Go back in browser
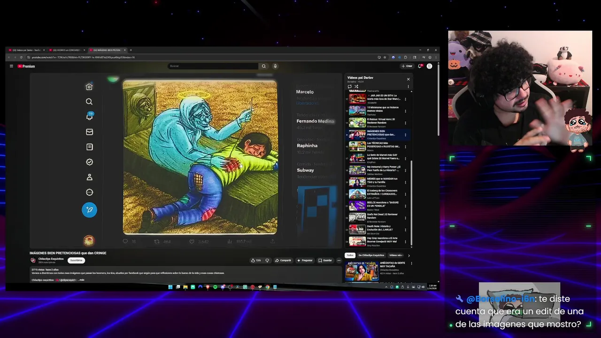This screenshot has width=601, height=338. 9,57
